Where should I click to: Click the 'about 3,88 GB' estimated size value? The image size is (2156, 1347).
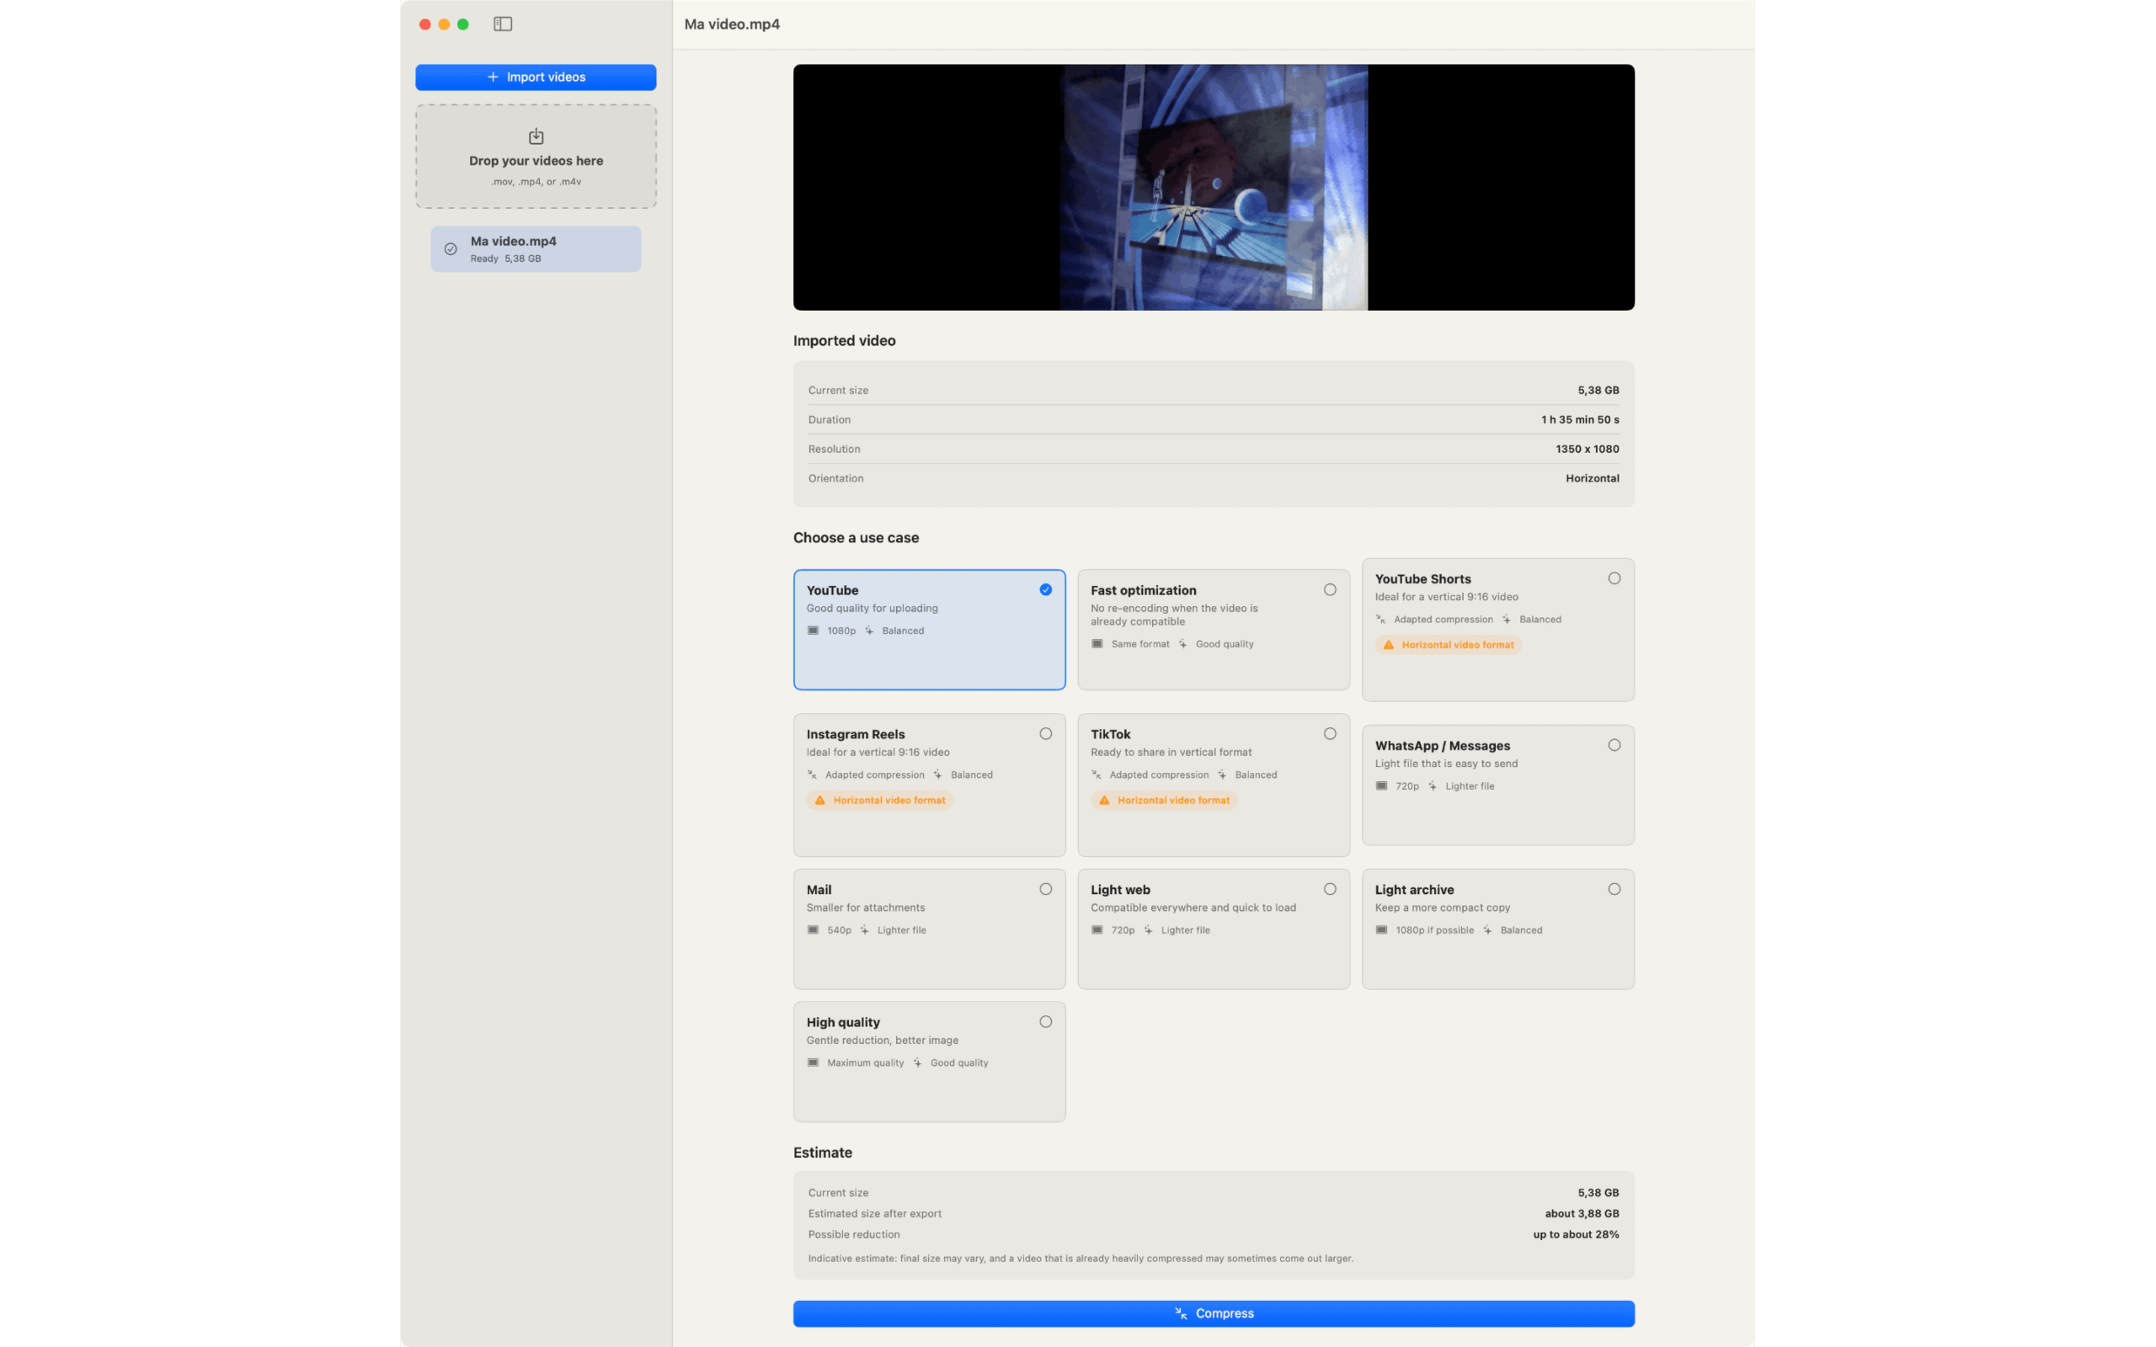pyautogui.click(x=1582, y=1213)
